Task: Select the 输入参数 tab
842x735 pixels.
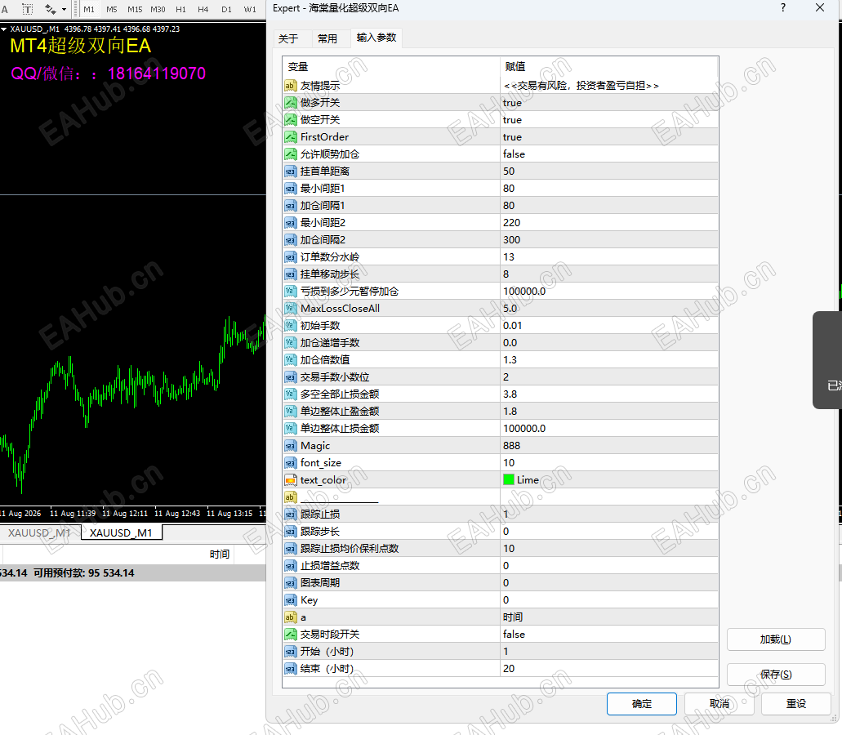Action: [x=376, y=38]
